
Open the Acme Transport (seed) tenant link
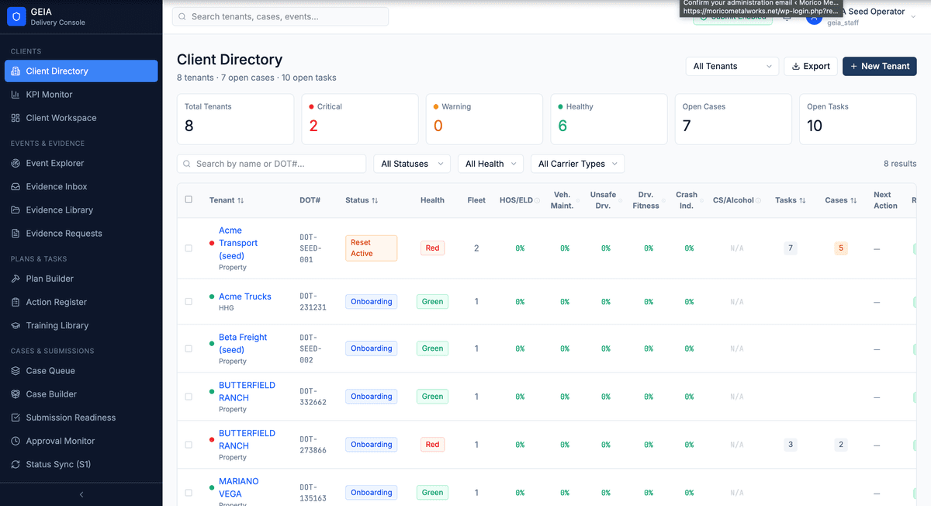tap(238, 243)
